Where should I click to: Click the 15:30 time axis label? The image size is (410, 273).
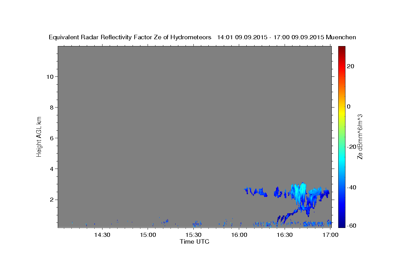tap(194, 235)
